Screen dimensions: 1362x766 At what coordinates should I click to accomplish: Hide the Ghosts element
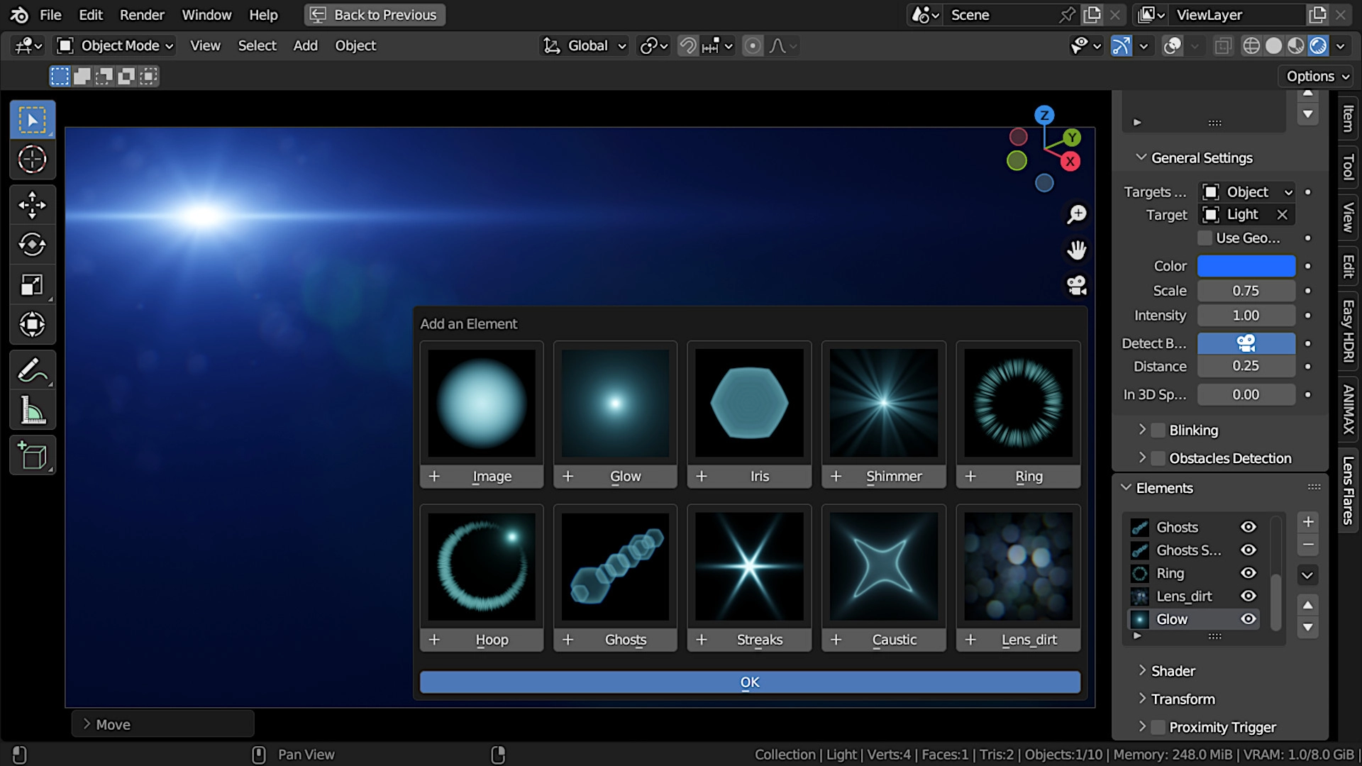1248,527
